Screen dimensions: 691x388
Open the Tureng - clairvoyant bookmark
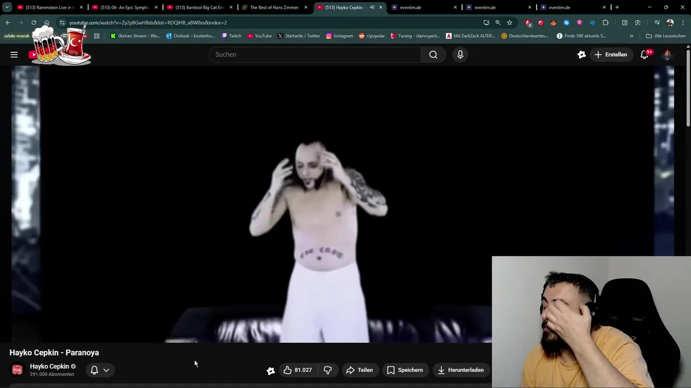point(415,36)
